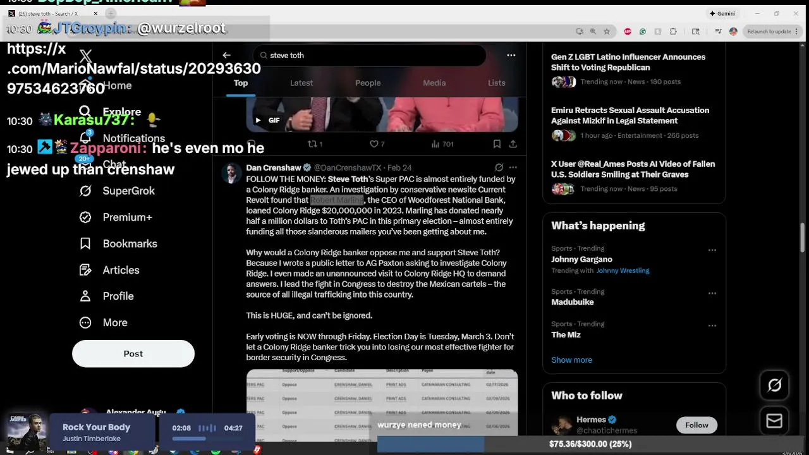Like the GIF tweet with 7 likes
809x455 pixels.
coord(377,144)
